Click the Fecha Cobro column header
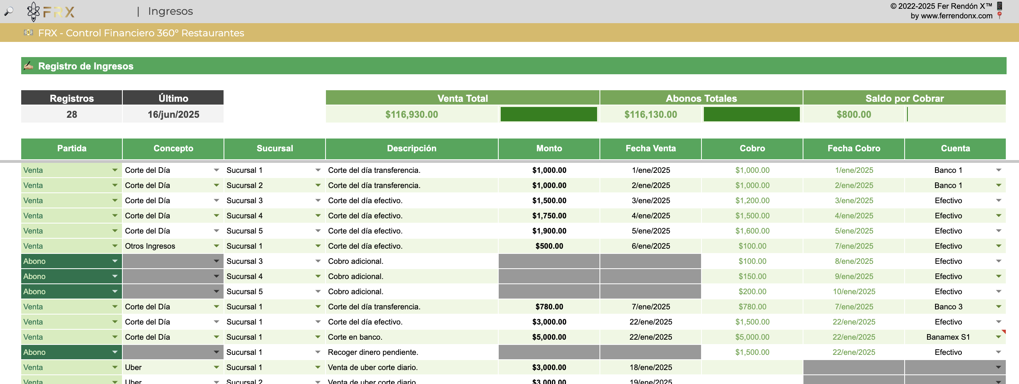The image size is (1019, 384). click(x=854, y=148)
